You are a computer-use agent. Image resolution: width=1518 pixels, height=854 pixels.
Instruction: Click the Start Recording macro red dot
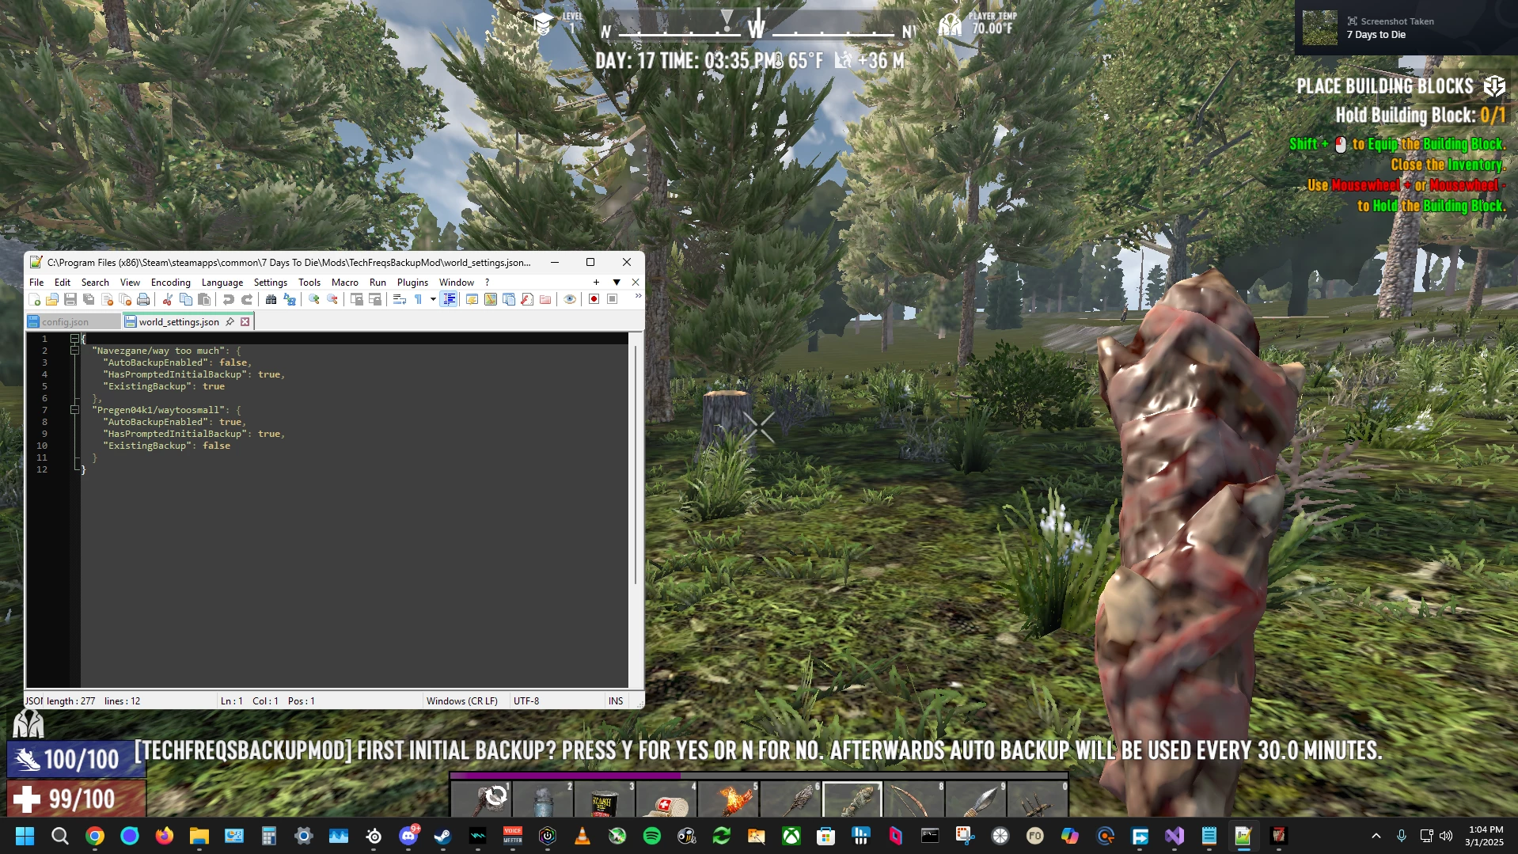click(x=594, y=299)
